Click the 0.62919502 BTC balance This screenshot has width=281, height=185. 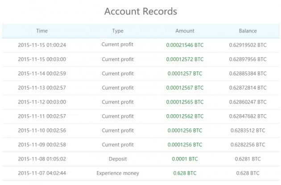tap(248, 45)
